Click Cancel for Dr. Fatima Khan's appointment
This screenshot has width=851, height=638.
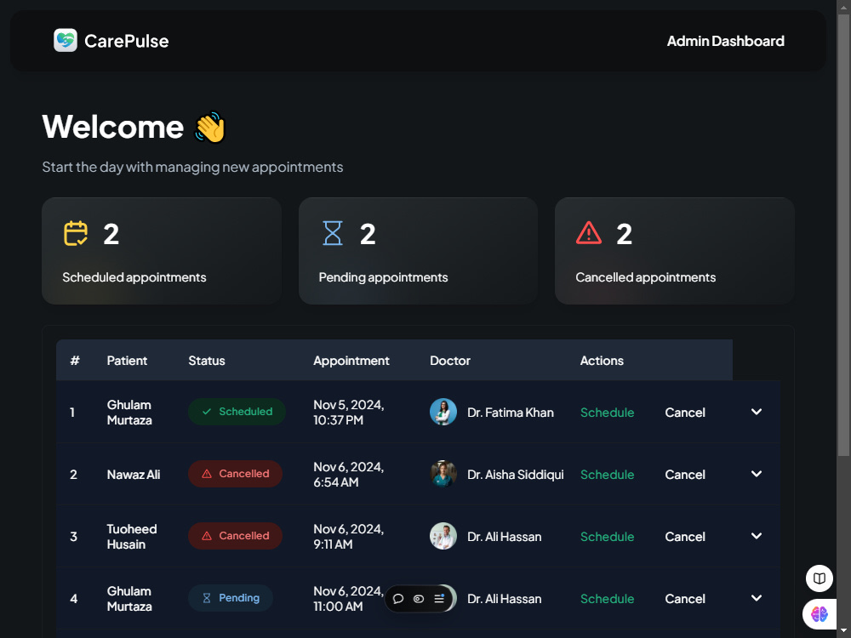685,413
